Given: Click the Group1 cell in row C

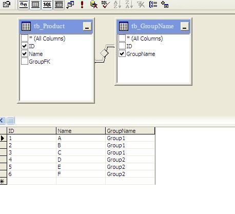Looking at the screenshot, I should 130,152.
